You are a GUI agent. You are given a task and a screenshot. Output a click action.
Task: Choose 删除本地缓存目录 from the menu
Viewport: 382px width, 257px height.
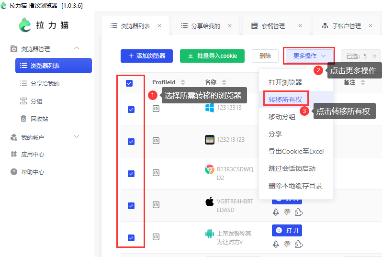(296, 186)
